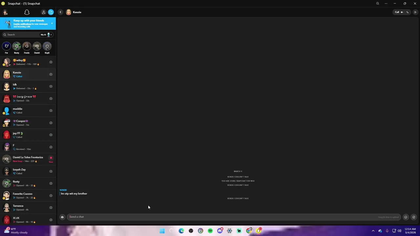
Task: Open camera icon in Izayah Zay row
Action: tap(51, 171)
